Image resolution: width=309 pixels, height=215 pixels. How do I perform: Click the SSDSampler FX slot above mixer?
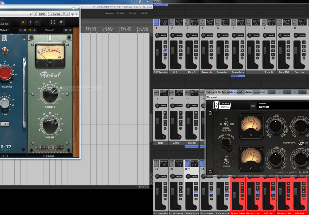point(161,5)
